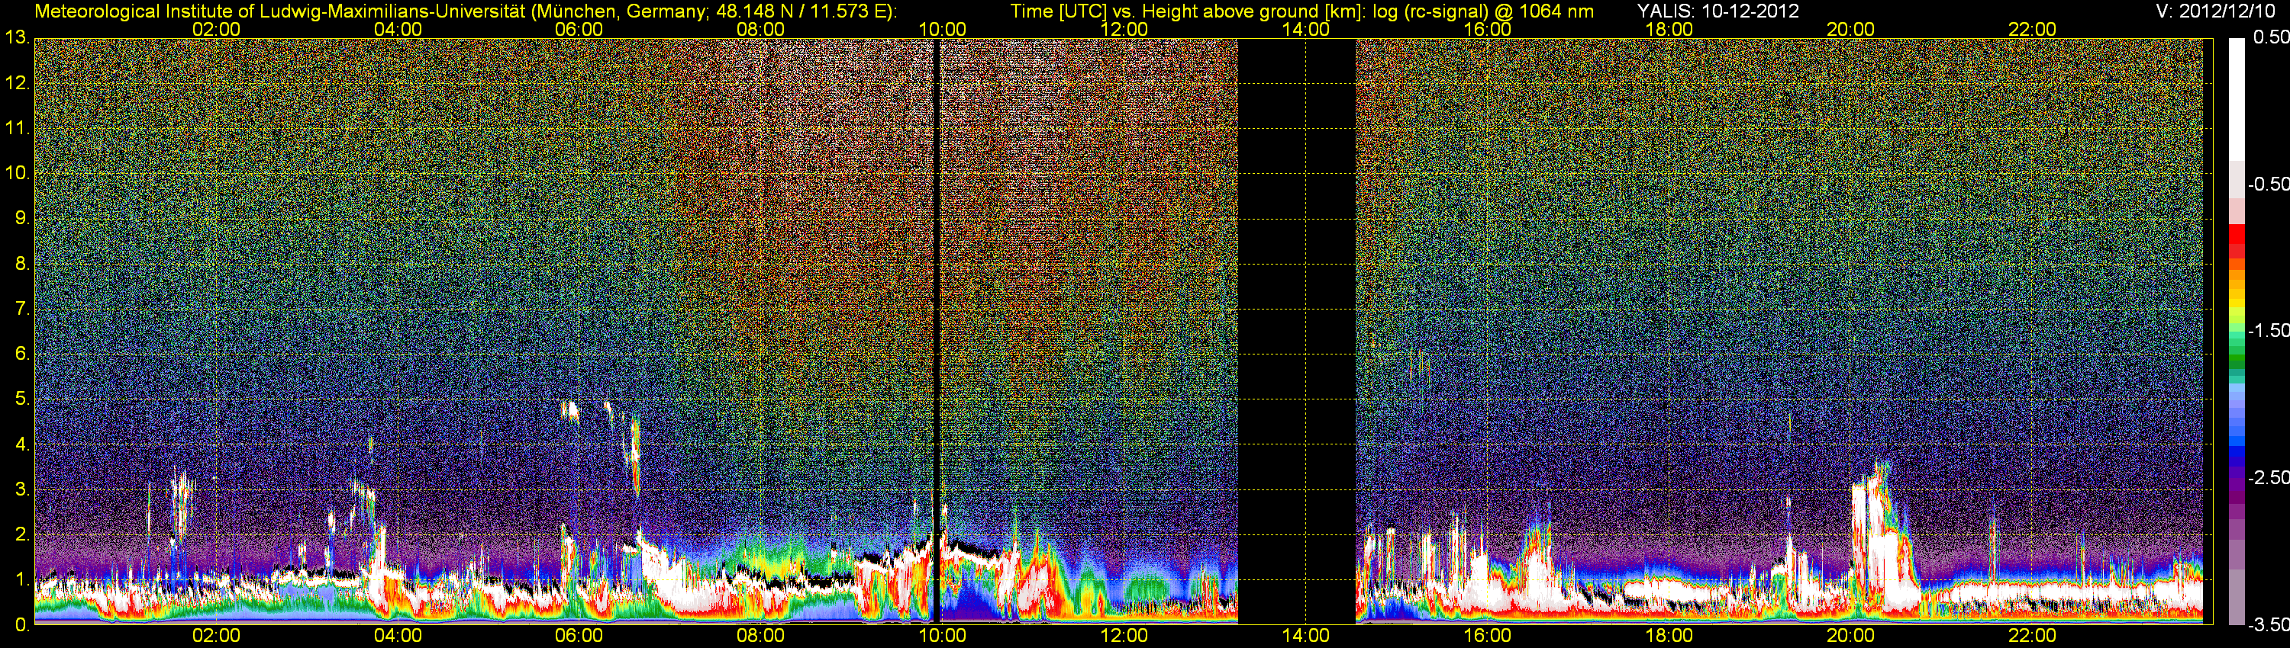Click the 13 km height axis label
This screenshot has height=648, width=2290.
pos(16,38)
